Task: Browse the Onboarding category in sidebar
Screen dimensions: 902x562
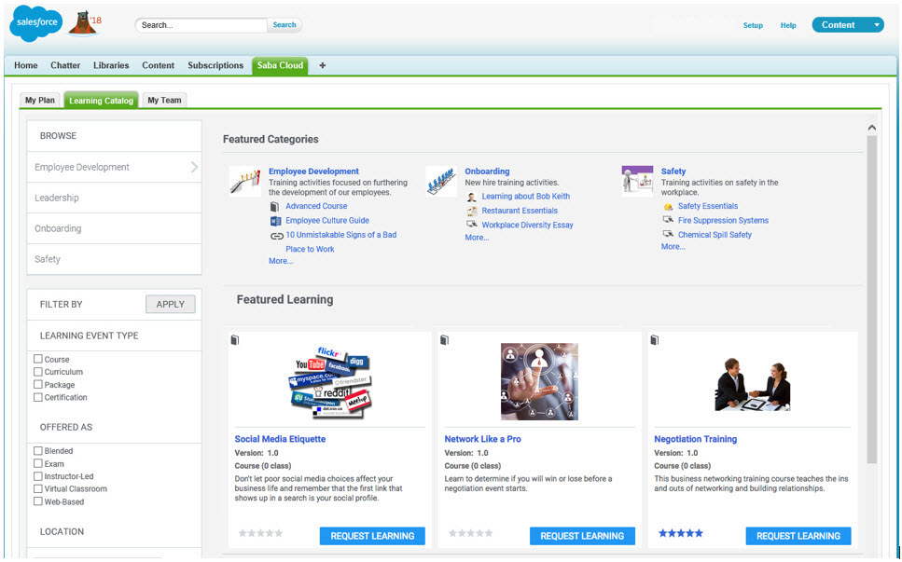Action: click(x=115, y=228)
